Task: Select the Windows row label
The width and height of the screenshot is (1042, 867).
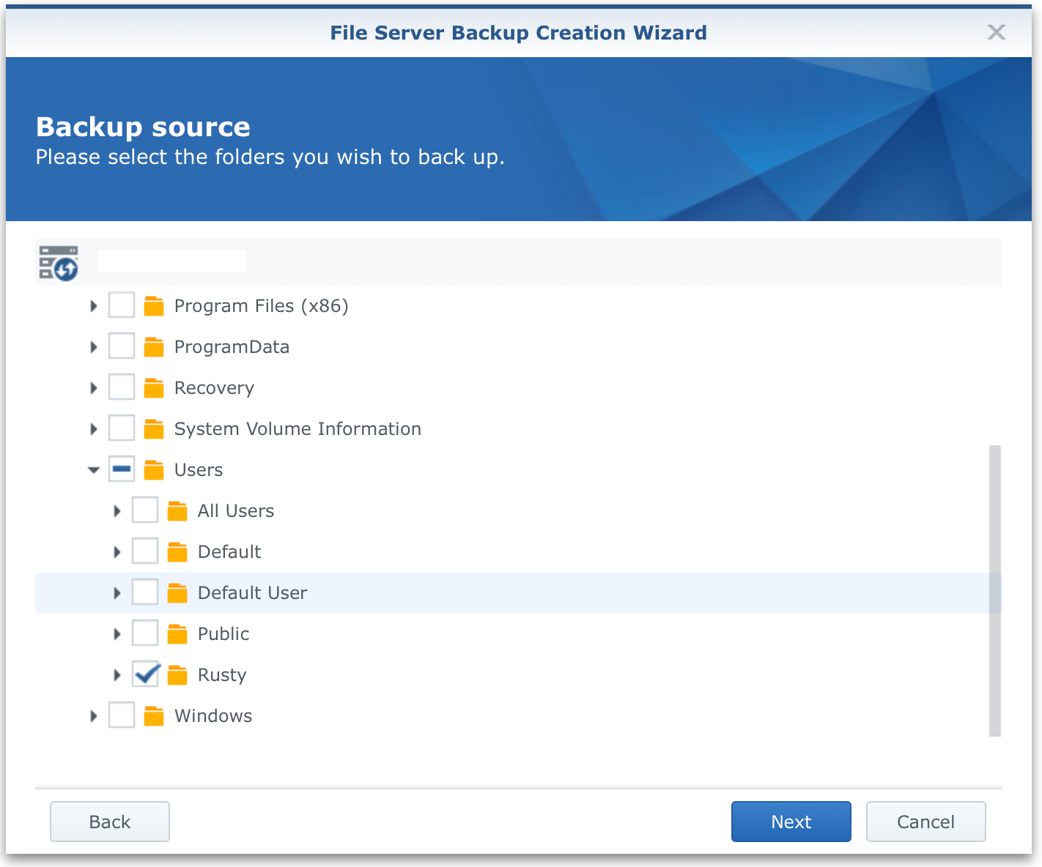Action: point(213,716)
